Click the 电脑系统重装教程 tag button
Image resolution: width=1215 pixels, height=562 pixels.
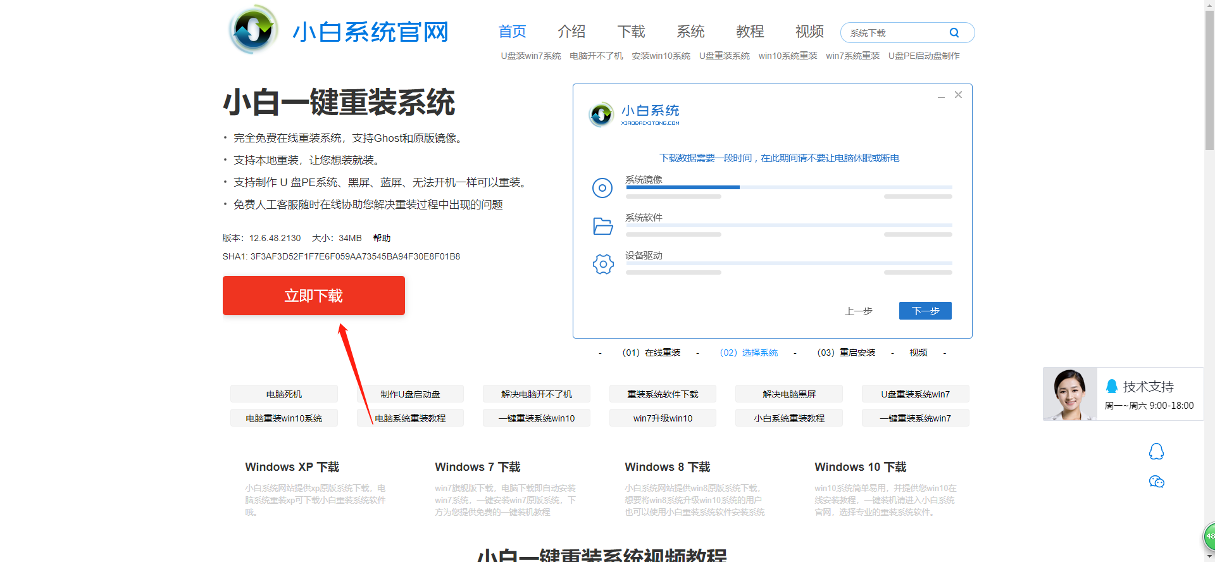[410, 418]
